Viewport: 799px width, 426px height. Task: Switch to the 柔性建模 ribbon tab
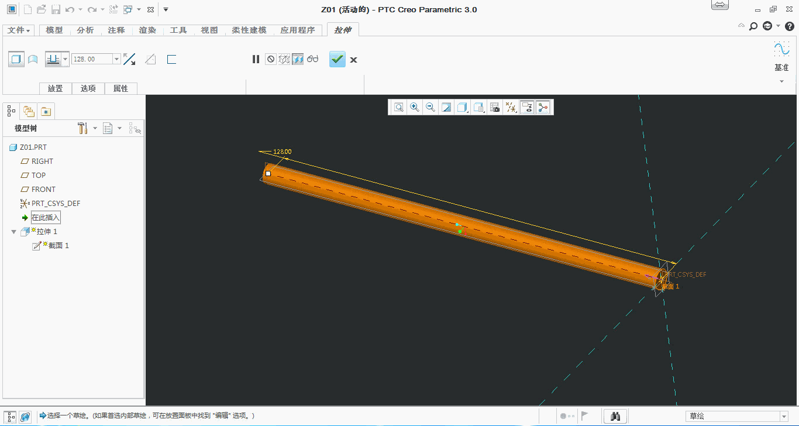tap(249, 30)
